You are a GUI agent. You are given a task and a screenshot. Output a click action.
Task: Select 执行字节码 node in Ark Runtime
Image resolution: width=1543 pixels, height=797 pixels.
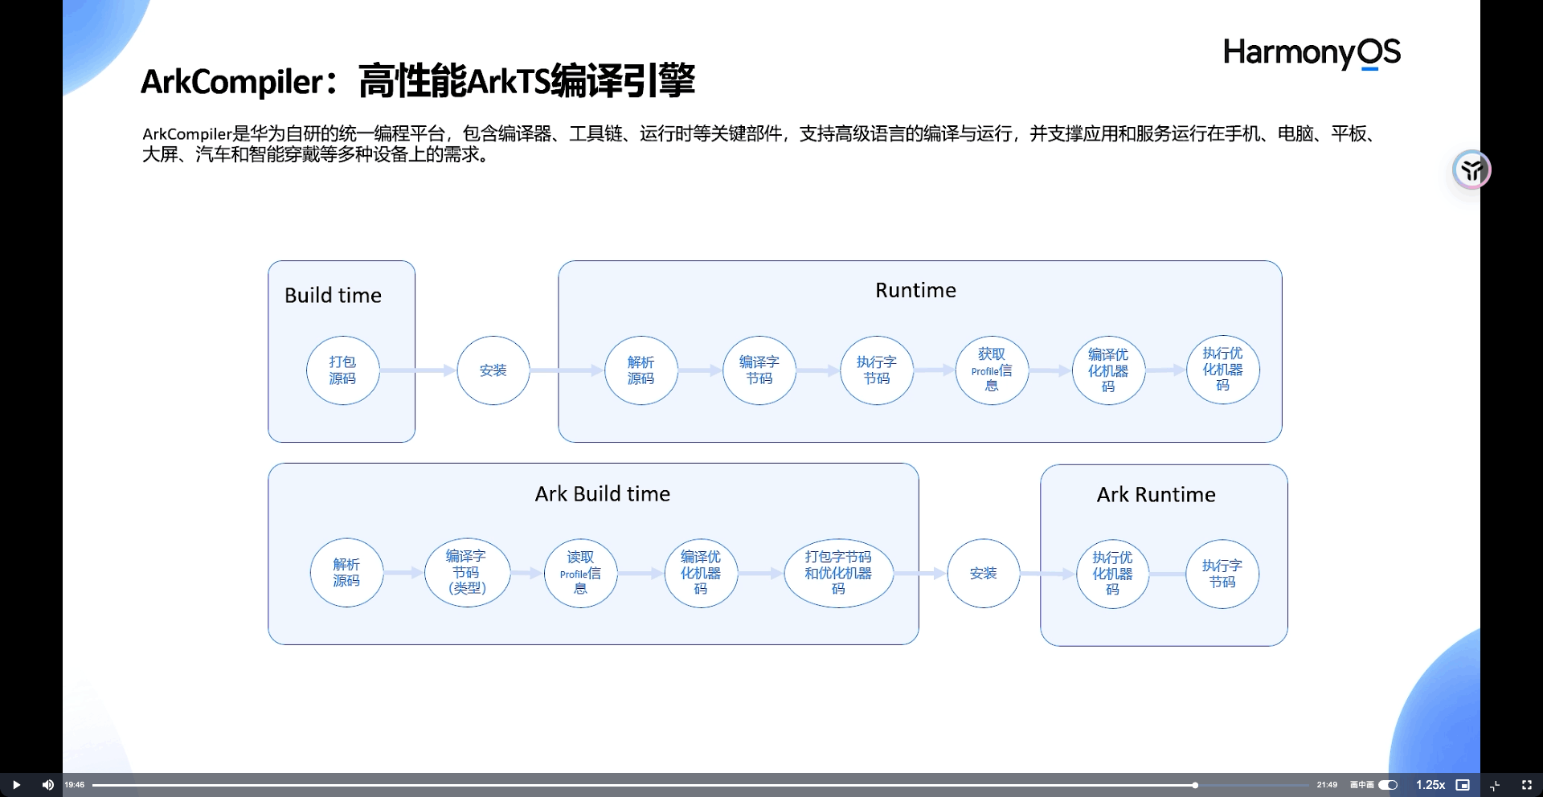click(1222, 574)
